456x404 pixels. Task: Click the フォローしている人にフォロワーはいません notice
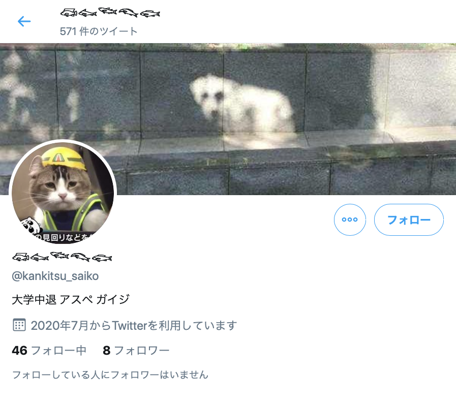110,375
